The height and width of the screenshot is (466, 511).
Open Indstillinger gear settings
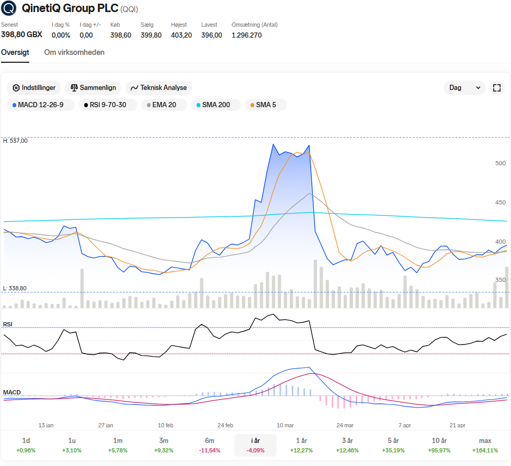(34, 88)
